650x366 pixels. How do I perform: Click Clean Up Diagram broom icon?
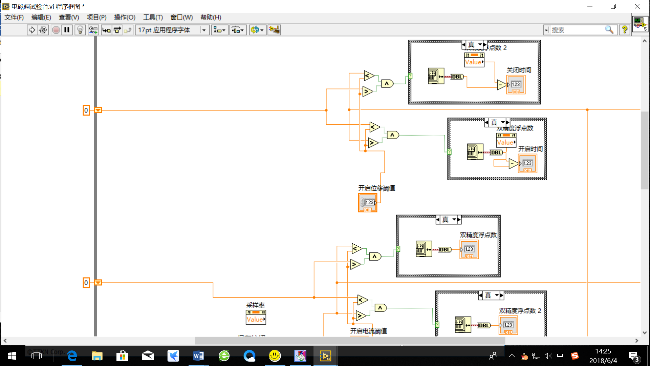(x=274, y=30)
